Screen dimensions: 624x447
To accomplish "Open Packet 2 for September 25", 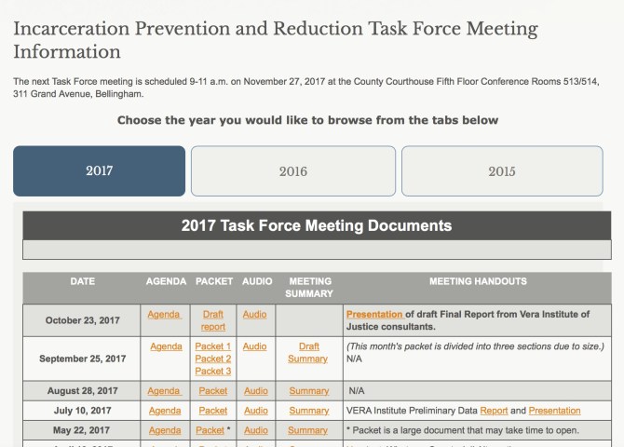I will (213, 359).
